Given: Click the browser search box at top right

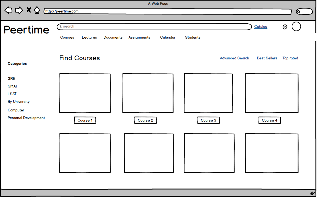Looking at the screenshot, I should pyautogui.click(x=304, y=12).
